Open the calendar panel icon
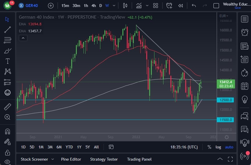Image resolution: width=251 pixels, height=165 pixels. 245,86
